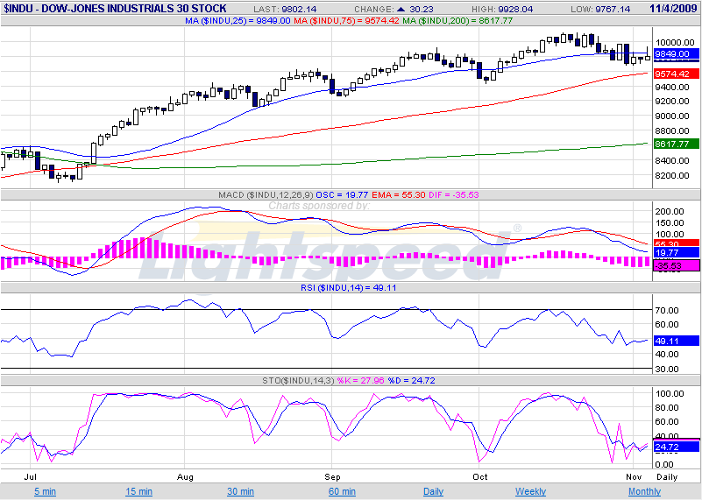Screen dimensions: 702x500
Task: Click the 8200.00 price axis label
Action: point(672,176)
